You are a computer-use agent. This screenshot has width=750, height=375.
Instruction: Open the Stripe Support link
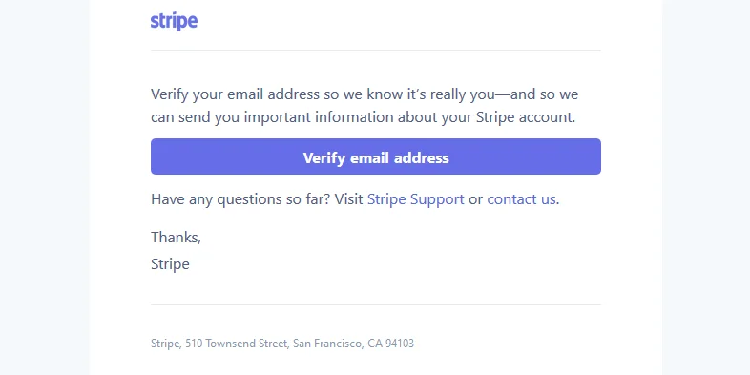click(415, 199)
